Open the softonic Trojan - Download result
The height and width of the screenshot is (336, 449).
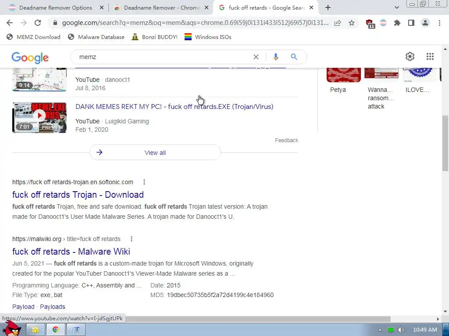coord(78,195)
